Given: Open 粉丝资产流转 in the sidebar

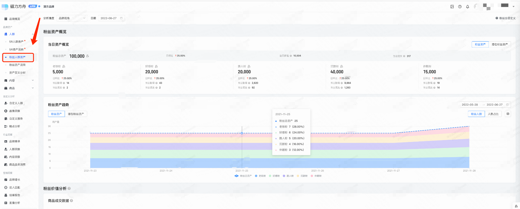Looking at the screenshot, I should pos(17,65).
